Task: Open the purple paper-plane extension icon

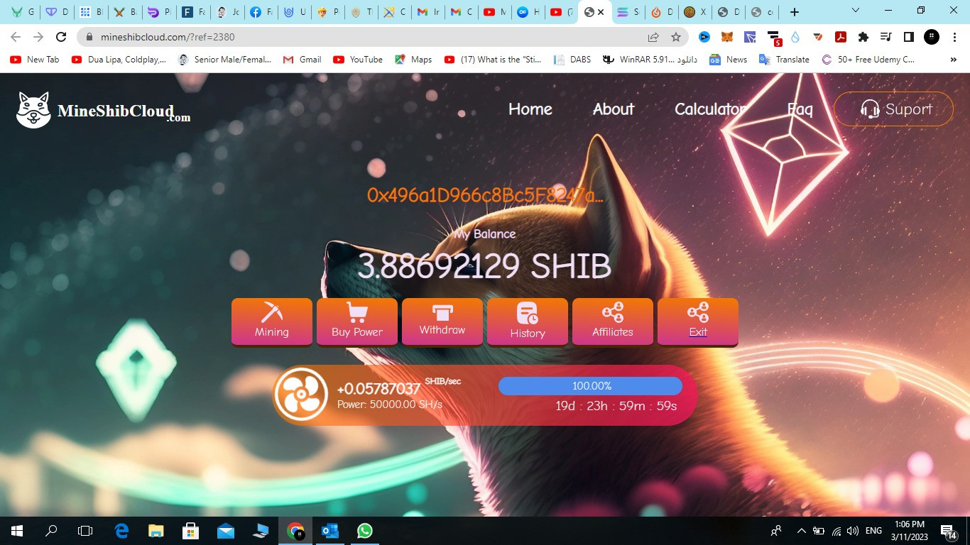Action: (x=750, y=37)
